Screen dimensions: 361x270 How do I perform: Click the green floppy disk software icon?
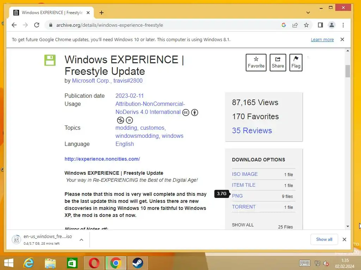[50, 60]
